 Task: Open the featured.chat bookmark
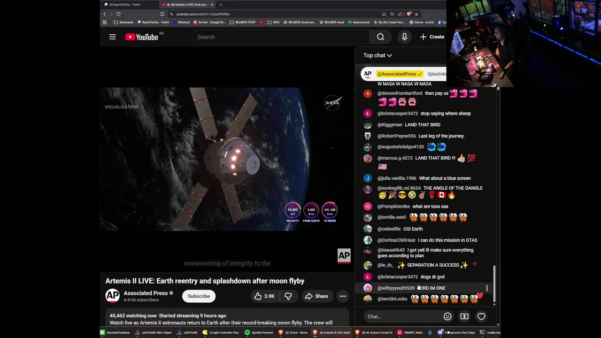(358, 22)
